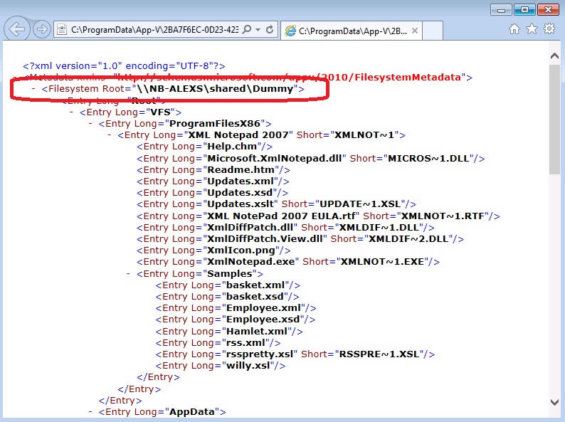Image resolution: width=565 pixels, height=422 pixels.
Task: Go back with the browser Back arrow
Action: (x=16, y=29)
